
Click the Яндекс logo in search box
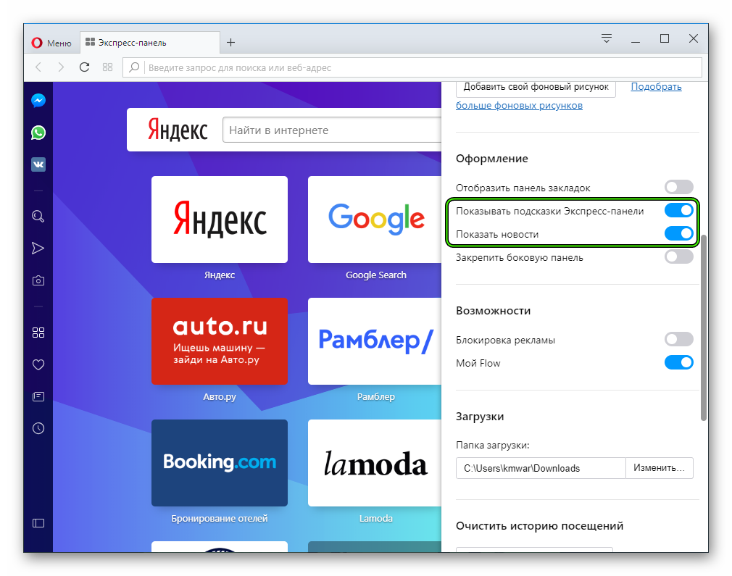[178, 130]
